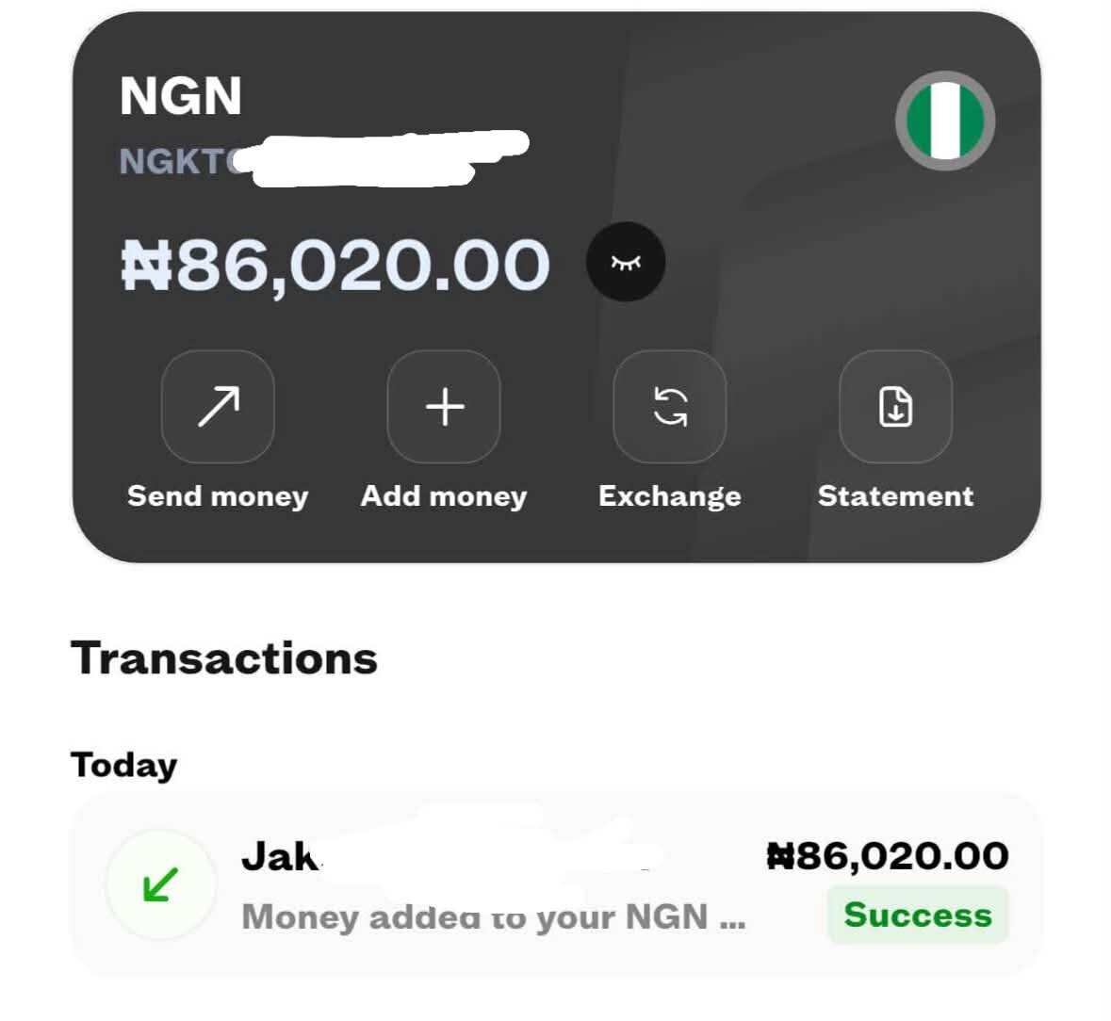Click the Transactions section heading
Image resolution: width=1111 pixels, height=1021 pixels.
click(224, 658)
